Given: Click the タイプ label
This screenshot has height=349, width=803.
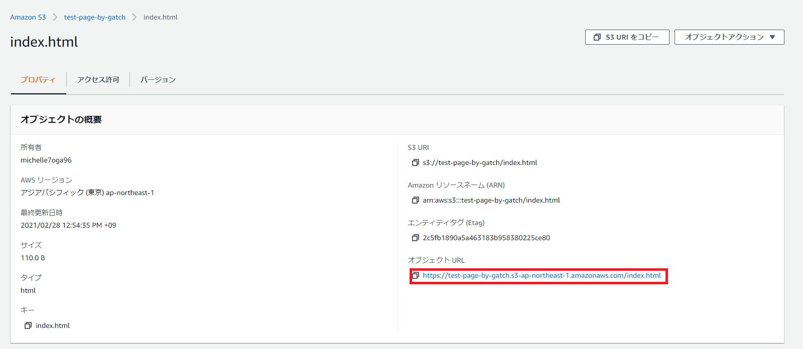Looking at the screenshot, I should coord(31,277).
